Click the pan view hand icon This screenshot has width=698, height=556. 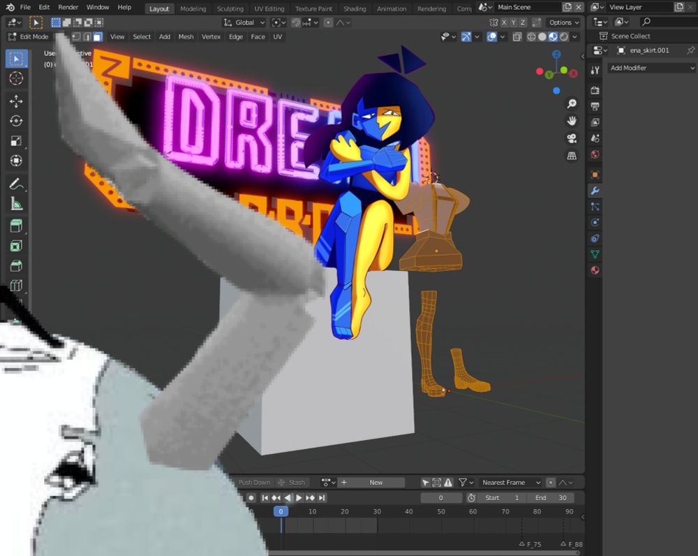572,121
